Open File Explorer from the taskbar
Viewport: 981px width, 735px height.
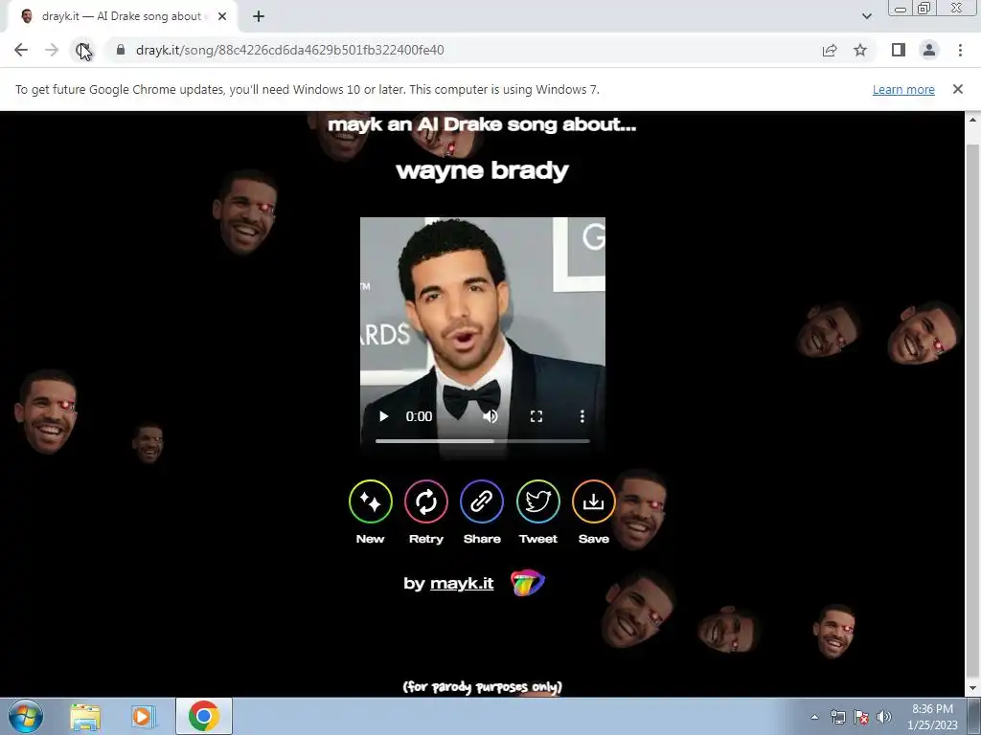[x=85, y=716]
